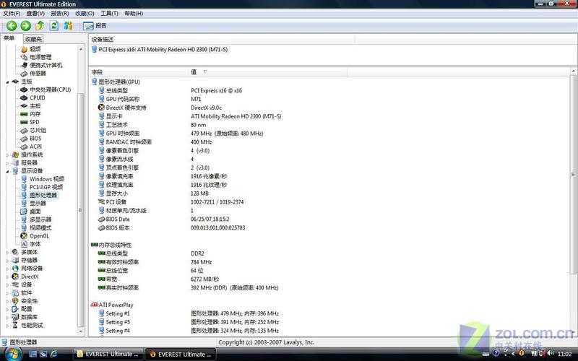Open the 收藏(O) menu
Viewport: 578px width, 361px height.
coord(85,13)
